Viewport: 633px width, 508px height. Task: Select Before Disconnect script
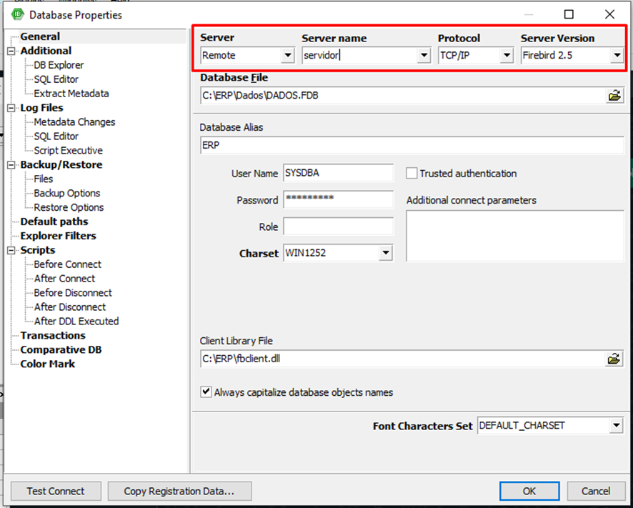tap(73, 293)
